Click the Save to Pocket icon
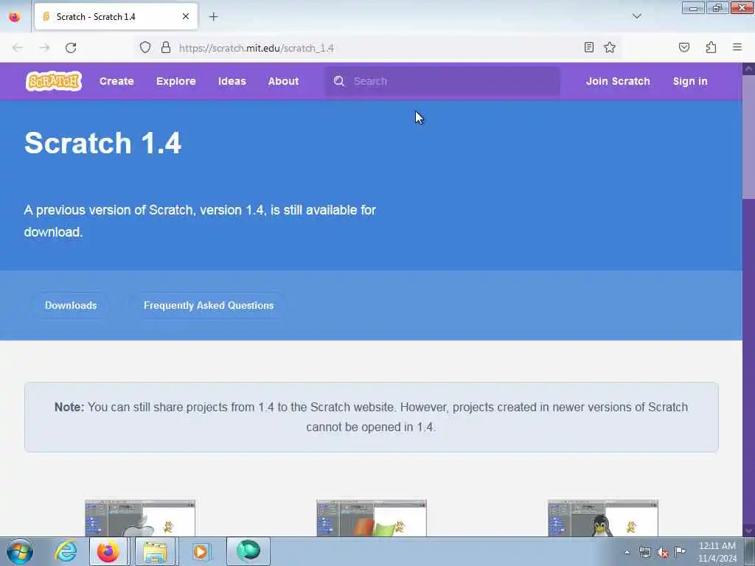The image size is (755, 566). [684, 47]
